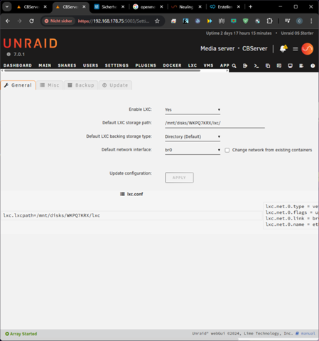
Task: Switch to the Neuling browser tab
Action: tap(186, 7)
